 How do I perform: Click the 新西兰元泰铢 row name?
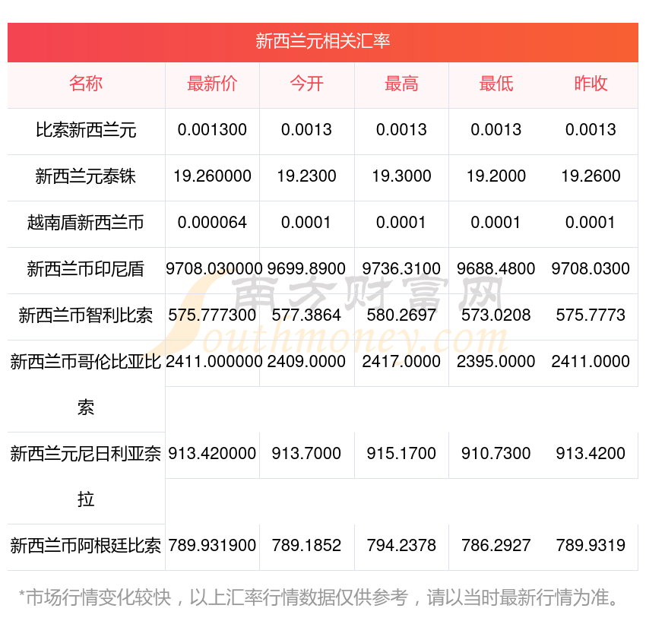click(86, 176)
